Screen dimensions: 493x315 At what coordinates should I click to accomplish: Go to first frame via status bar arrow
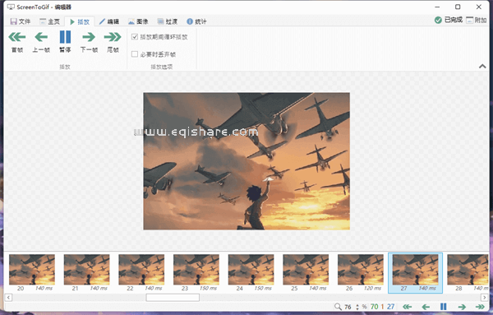pos(408,307)
